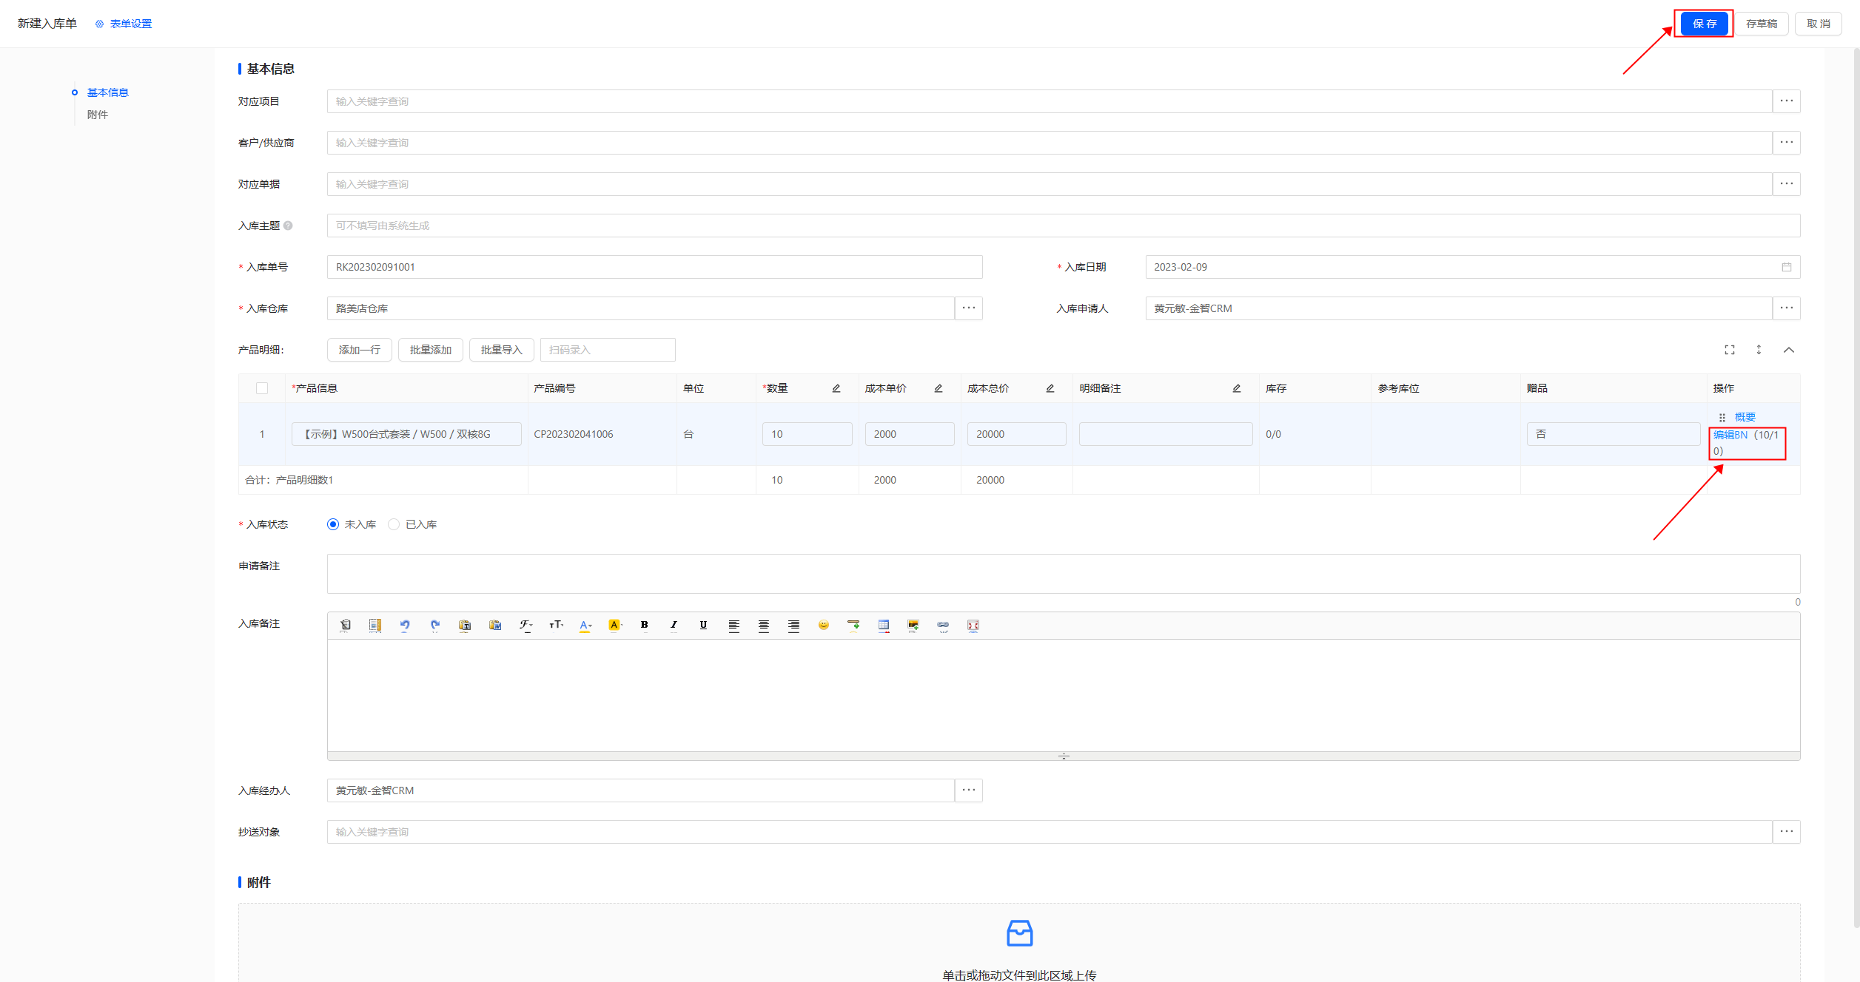Click the 取消 button
Image resolution: width=1860 pixels, height=982 pixels.
click(1819, 24)
